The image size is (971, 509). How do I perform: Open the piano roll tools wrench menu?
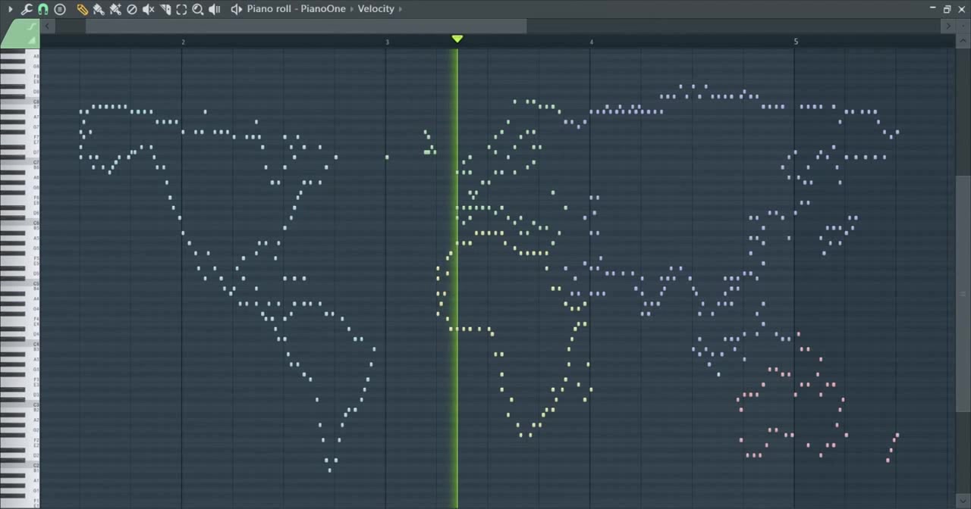(27, 9)
